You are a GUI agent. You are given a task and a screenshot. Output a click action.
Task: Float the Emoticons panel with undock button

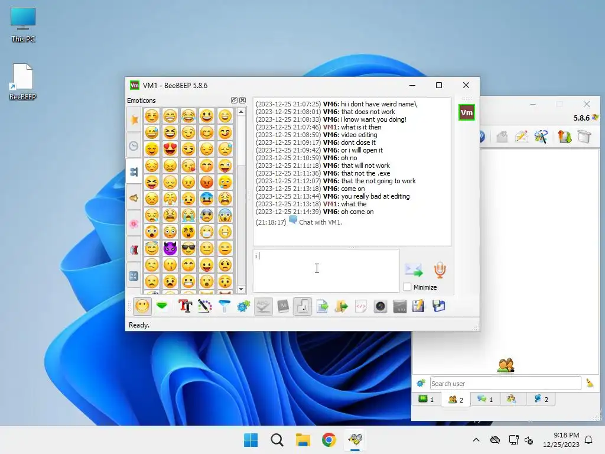(234, 100)
